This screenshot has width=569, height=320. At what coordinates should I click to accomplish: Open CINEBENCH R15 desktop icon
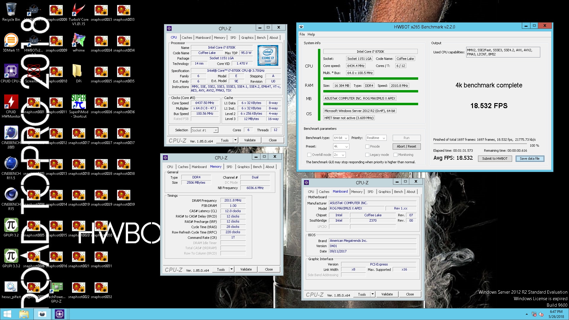(11, 199)
